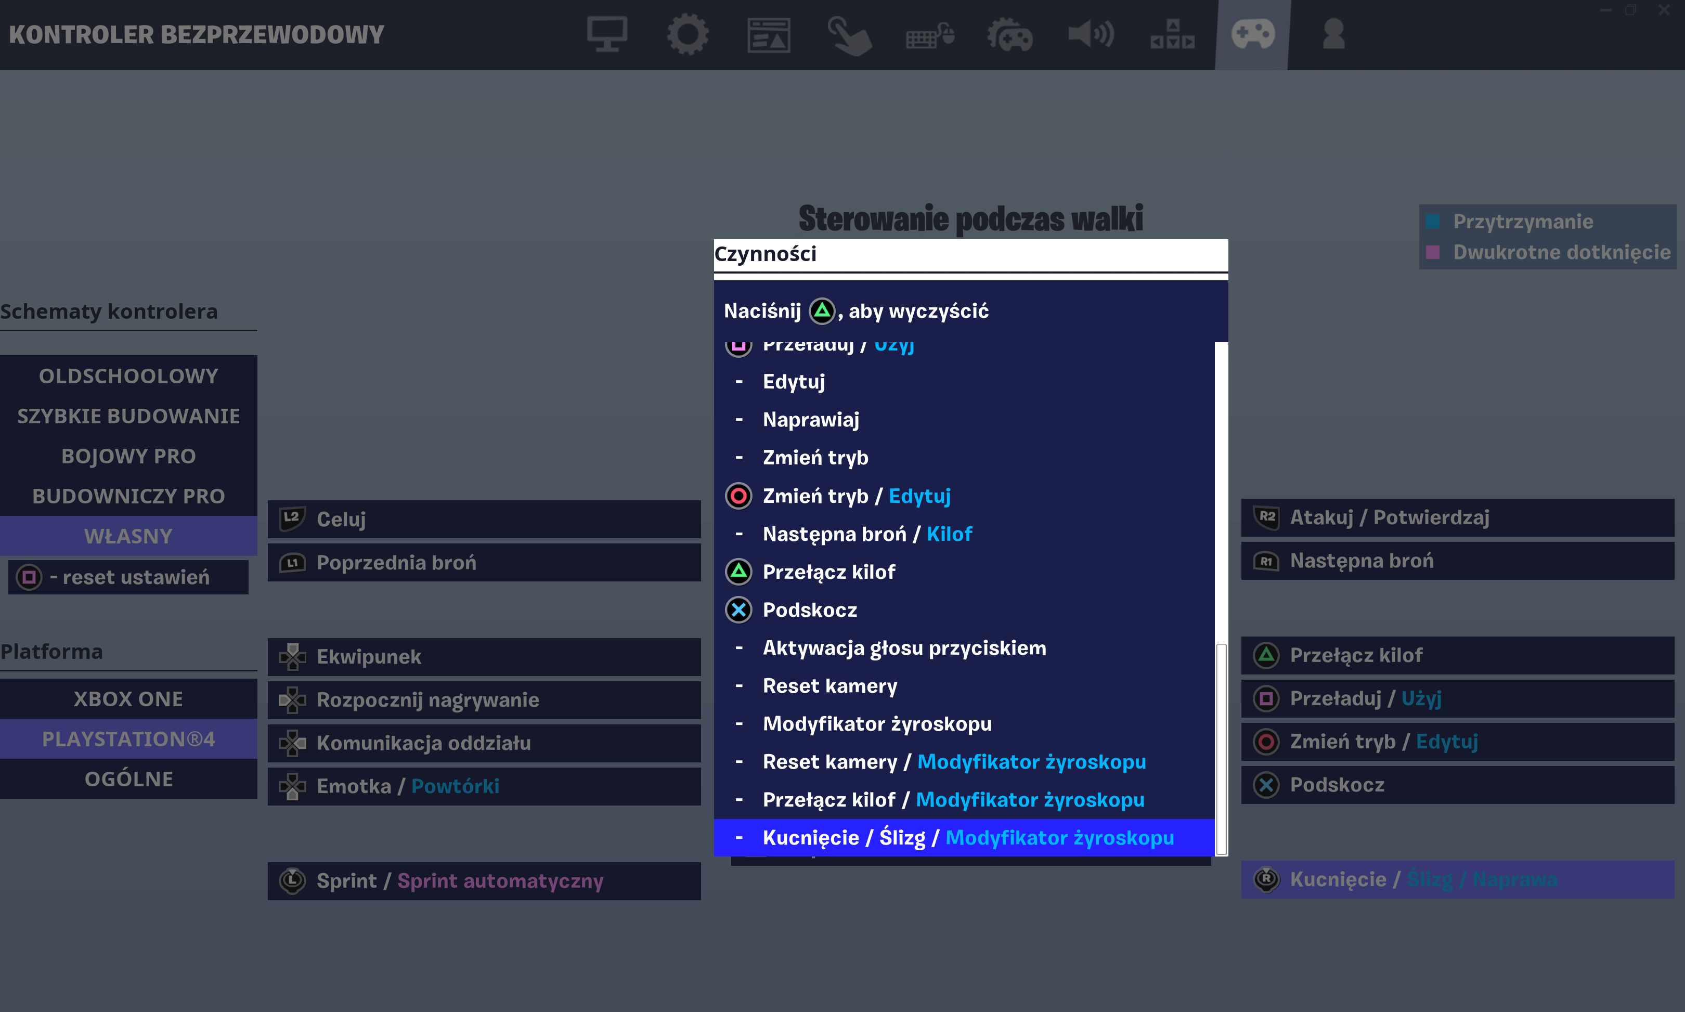Choose Edytuj from the action list
This screenshot has width=1685, height=1012.
964,381
